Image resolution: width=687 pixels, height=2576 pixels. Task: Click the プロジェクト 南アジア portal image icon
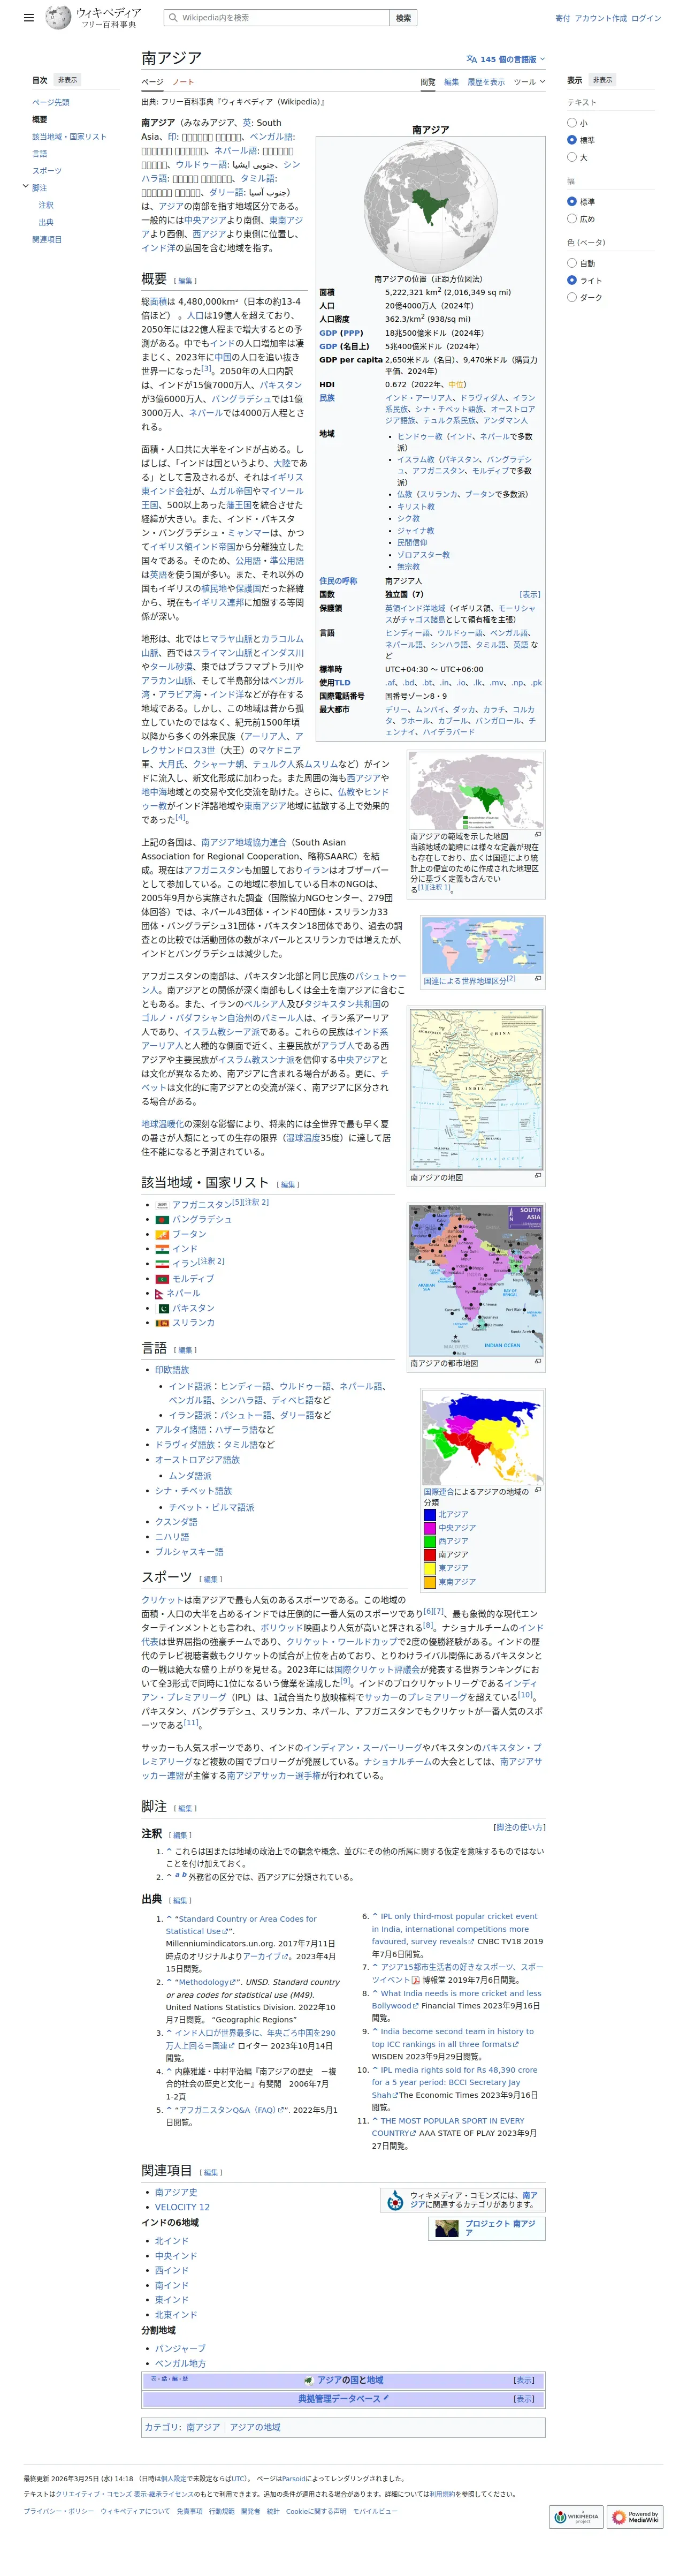[x=446, y=2228]
